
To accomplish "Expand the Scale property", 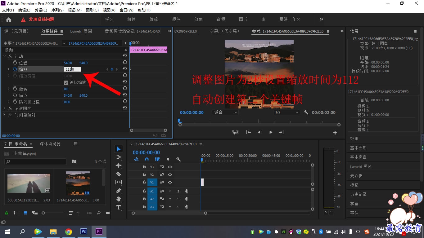I will (x=9, y=69).
